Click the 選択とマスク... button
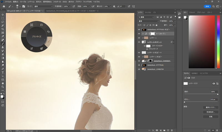 pyautogui.click(x=210, y=107)
